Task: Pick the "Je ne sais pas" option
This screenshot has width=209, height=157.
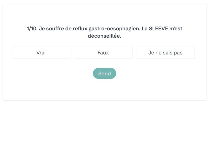Action: 165,53
